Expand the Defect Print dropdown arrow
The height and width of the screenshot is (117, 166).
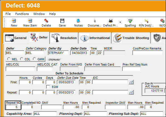[120, 22]
